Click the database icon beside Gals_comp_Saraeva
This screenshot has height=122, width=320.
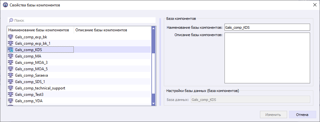click(11, 75)
